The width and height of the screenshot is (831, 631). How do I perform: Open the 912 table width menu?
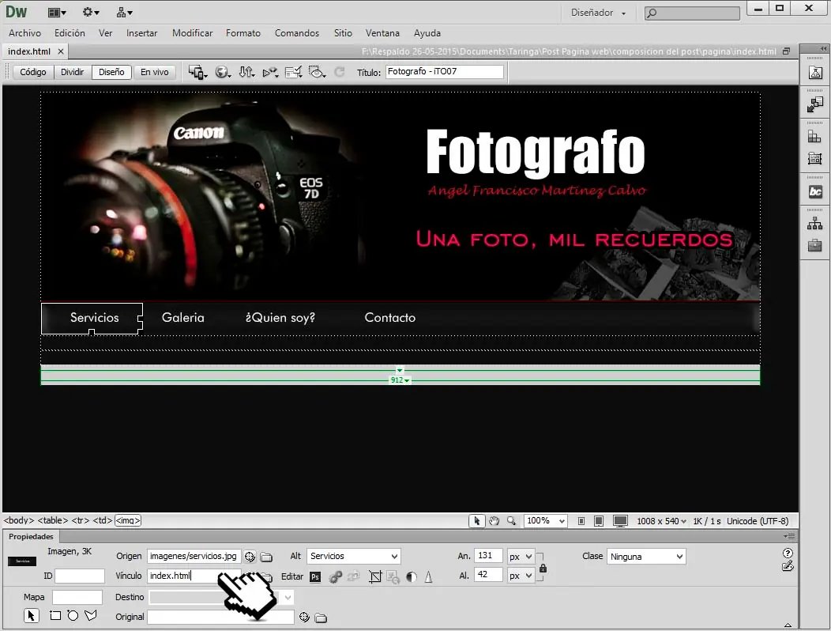(400, 380)
